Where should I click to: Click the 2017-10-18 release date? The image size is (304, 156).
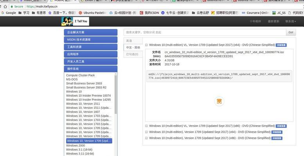[x=172, y=64]
